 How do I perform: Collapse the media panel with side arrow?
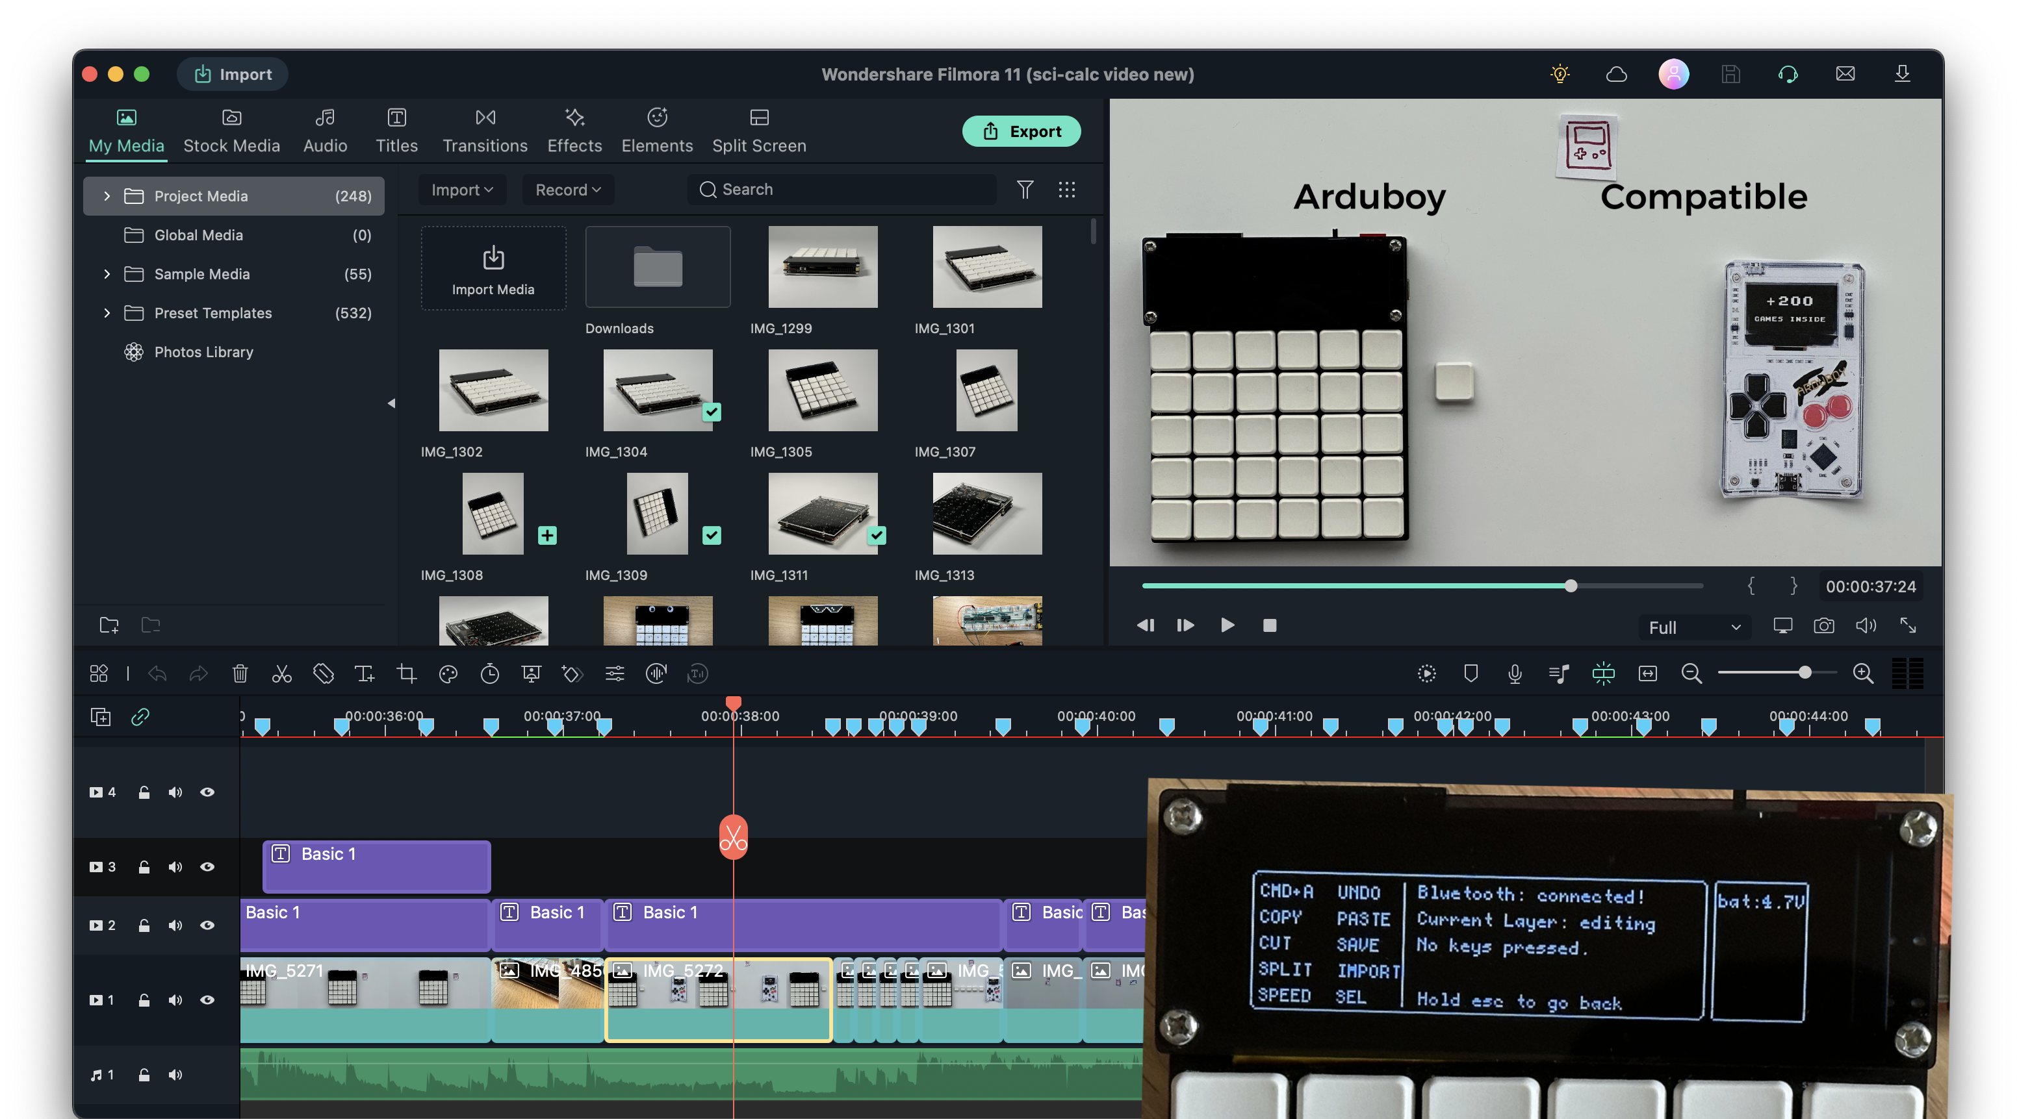click(x=391, y=404)
